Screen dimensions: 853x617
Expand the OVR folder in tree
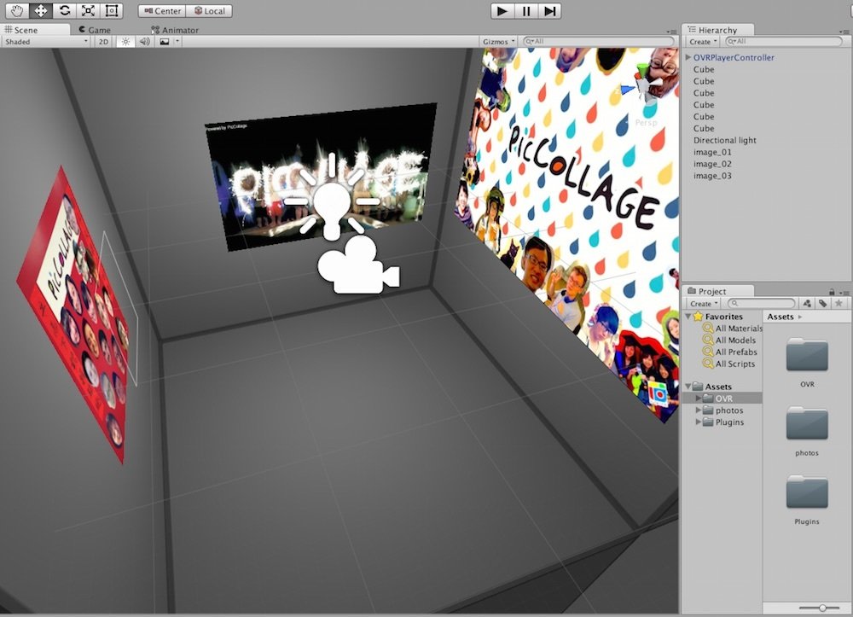(699, 399)
